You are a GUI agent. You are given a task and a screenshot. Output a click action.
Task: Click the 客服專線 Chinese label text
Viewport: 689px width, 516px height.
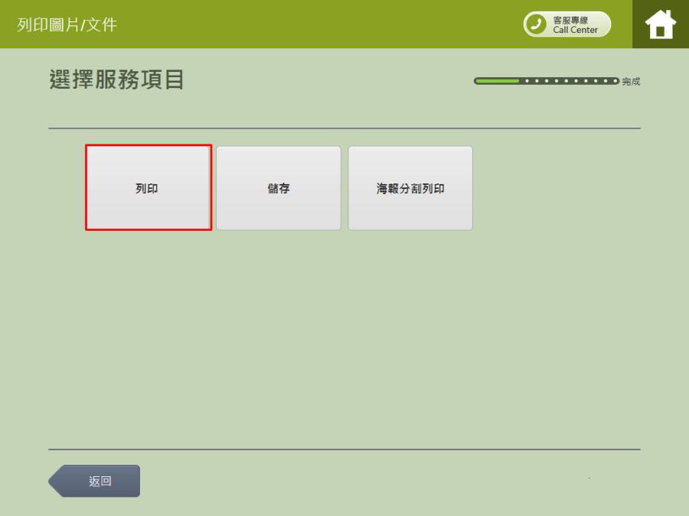(571, 20)
